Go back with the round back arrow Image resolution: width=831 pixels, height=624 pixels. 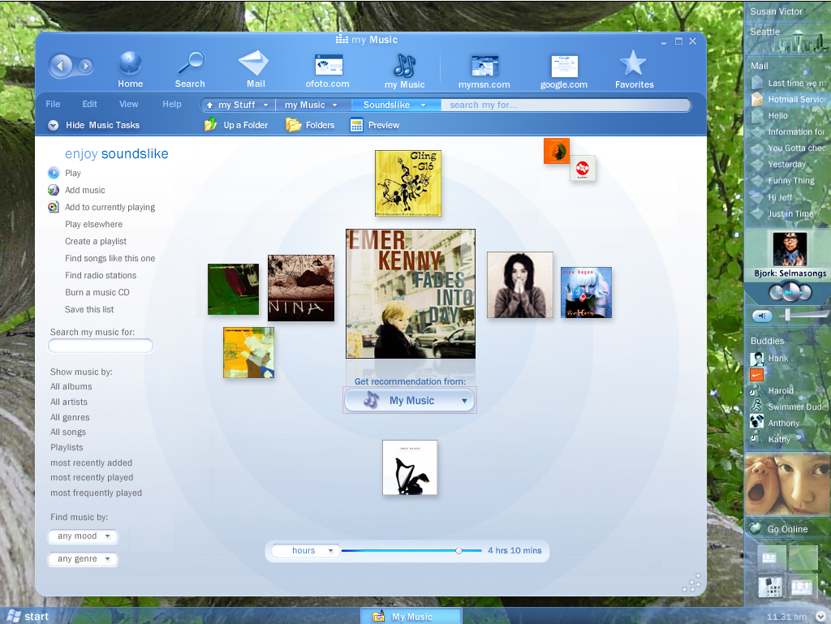(x=60, y=67)
